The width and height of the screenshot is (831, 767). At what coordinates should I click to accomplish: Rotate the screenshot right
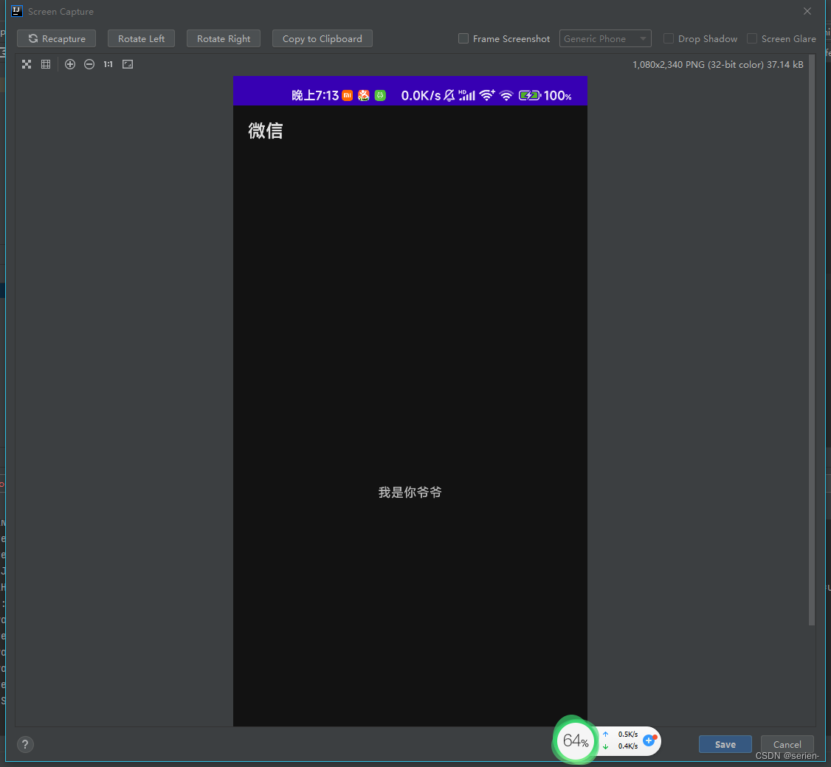(223, 38)
